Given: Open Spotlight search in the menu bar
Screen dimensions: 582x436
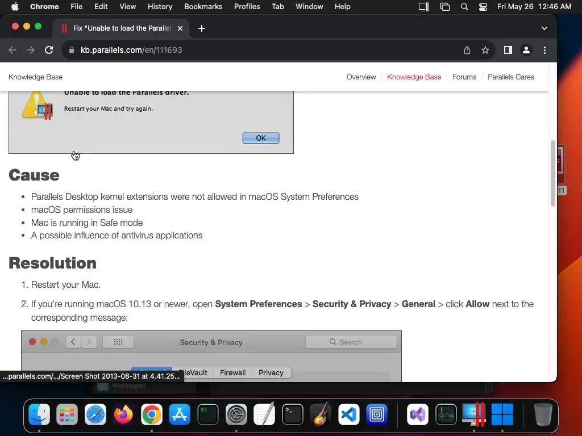Looking at the screenshot, I should [464, 7].
